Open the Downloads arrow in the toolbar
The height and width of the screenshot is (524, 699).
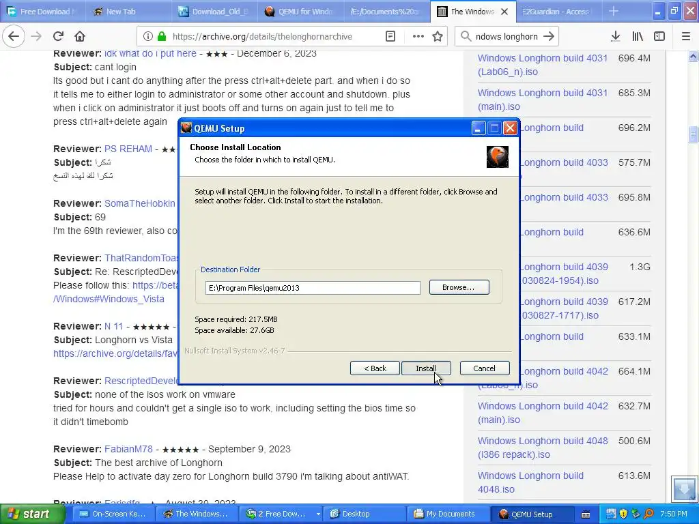point(615,37)
